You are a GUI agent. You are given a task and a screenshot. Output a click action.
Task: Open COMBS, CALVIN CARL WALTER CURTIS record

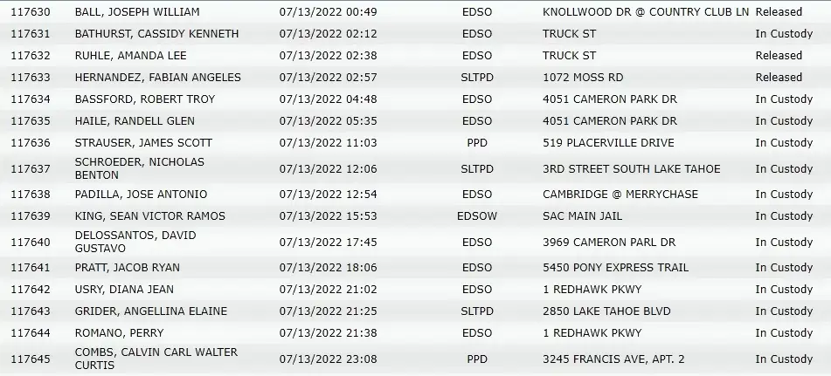pyautogui.click(x=156, y=359)
